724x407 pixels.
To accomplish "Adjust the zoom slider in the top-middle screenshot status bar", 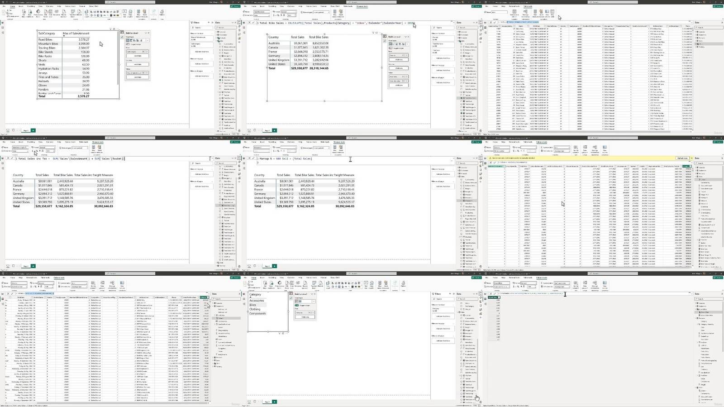I will 463,134.
